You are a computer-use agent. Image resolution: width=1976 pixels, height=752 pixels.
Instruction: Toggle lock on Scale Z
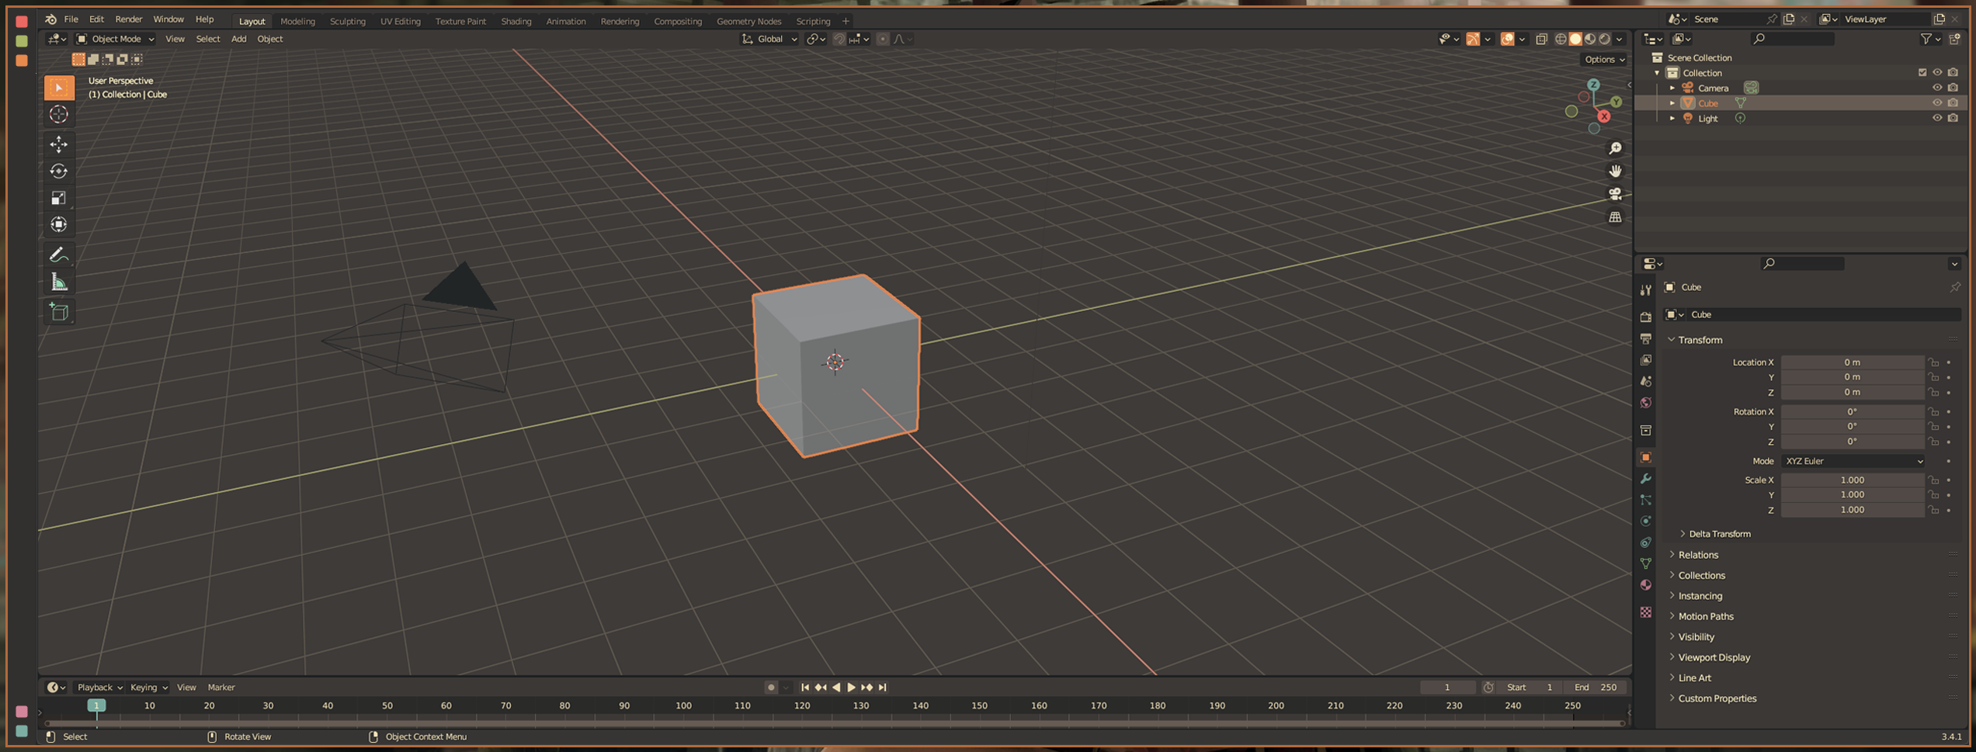1933,510
